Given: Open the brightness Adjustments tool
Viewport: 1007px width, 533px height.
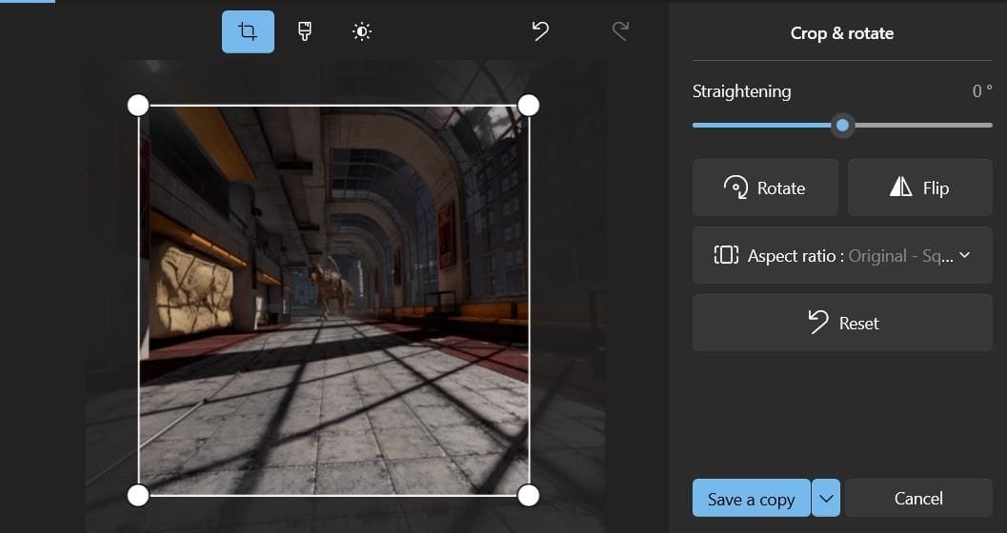Looking at the screenshot, I should point(362,32).
